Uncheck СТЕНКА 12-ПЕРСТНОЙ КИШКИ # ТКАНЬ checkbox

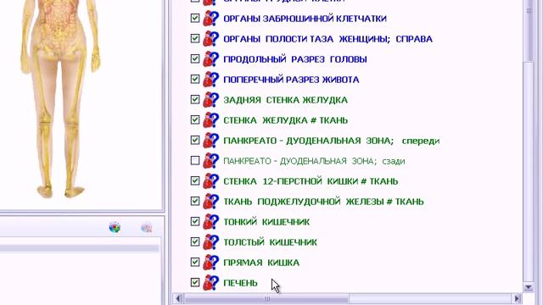pos(195,180)
